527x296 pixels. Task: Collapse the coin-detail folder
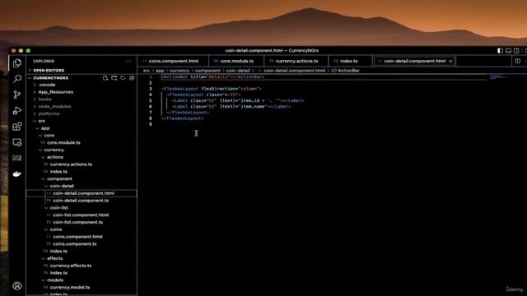click(x=82, y=186)
